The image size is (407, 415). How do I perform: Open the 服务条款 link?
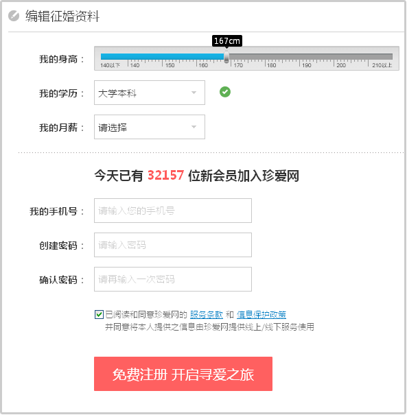207,314
